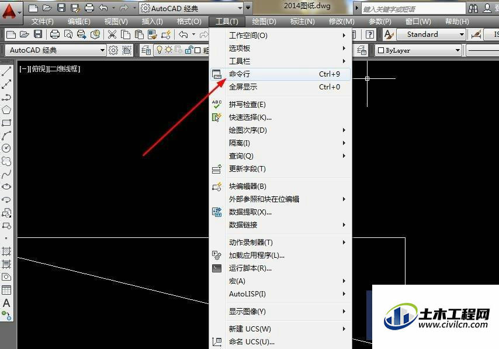499x349 pixels.
Task: Open the 编辑(E) menu
Action: point(79,22)
